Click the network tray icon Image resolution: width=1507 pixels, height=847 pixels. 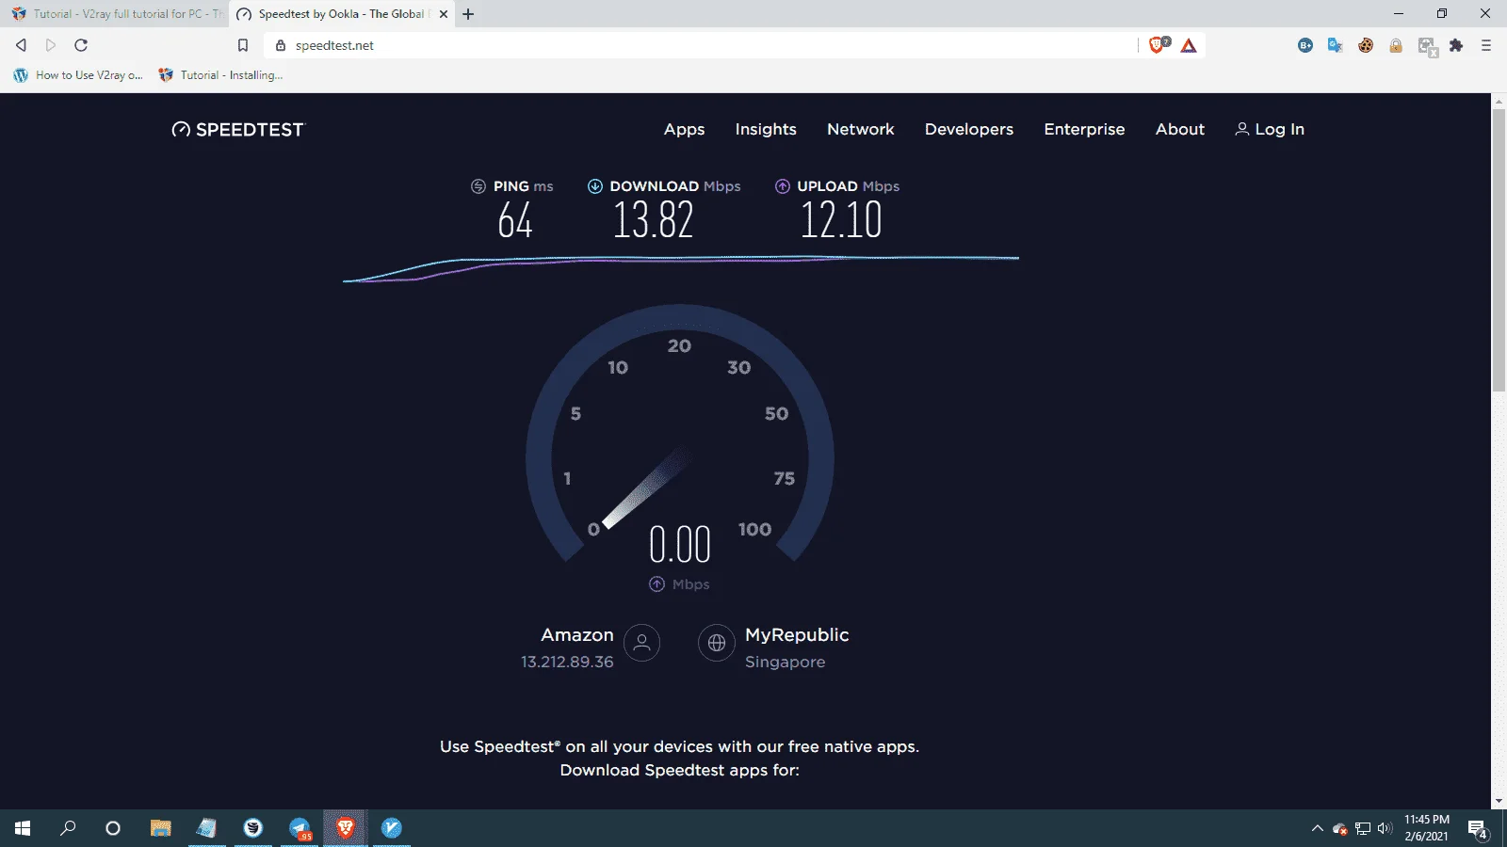point(1362,828)
